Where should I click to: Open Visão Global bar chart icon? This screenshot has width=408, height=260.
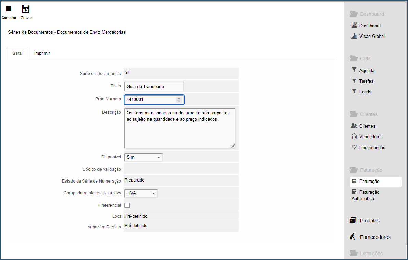pos(354,36)
